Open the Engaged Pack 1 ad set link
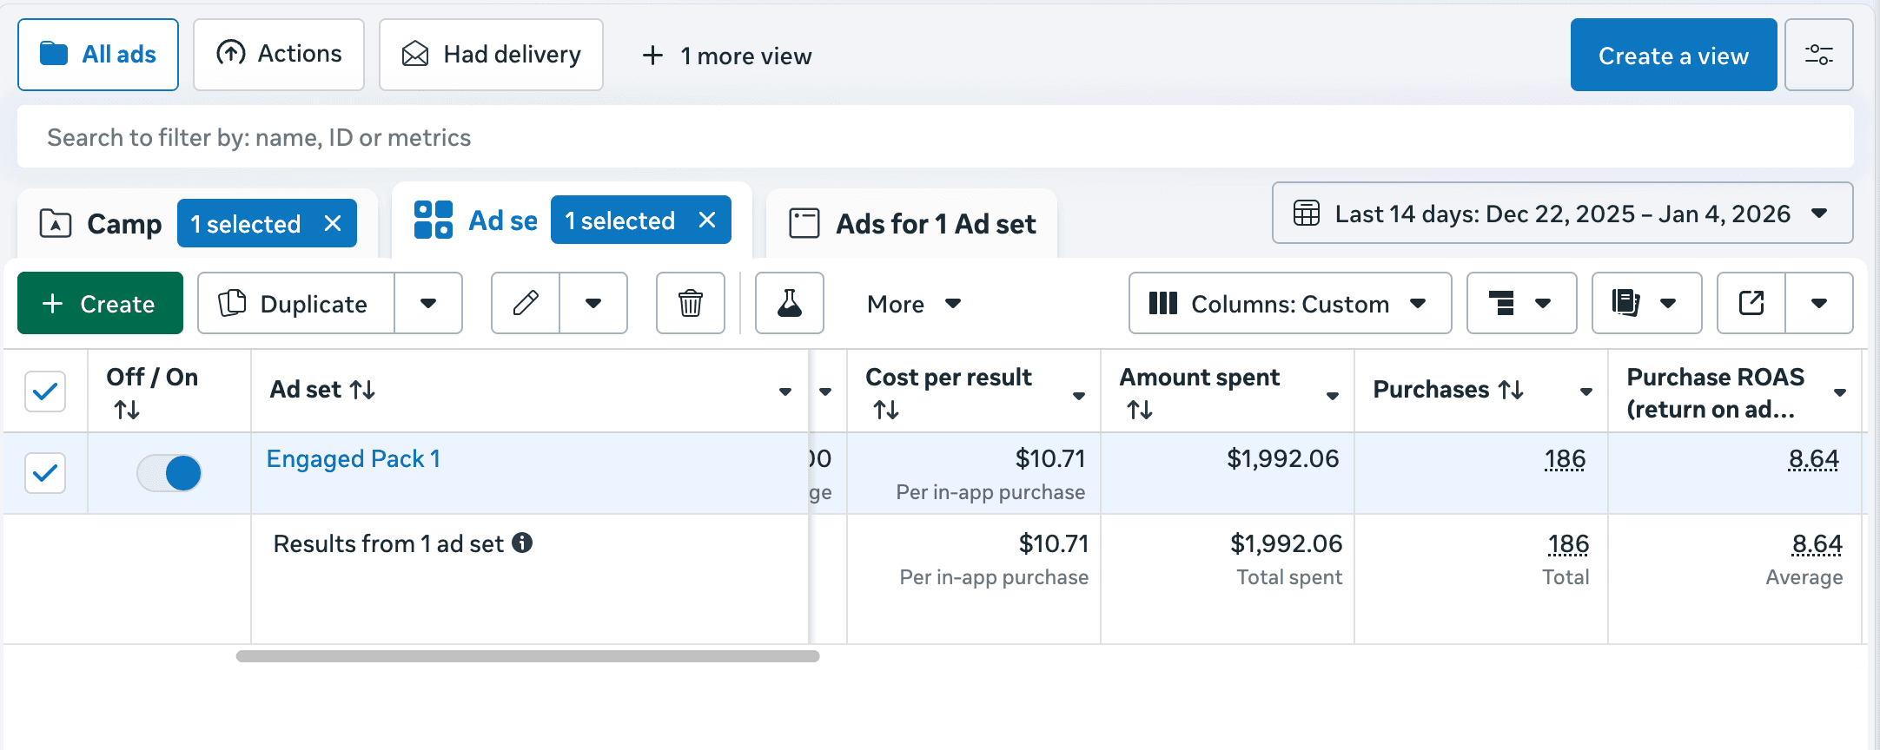This screenshot has height=750, width=1880. [x=354, y=458]
